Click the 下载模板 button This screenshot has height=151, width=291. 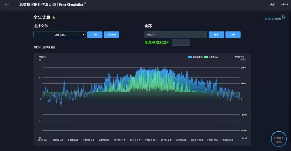pos(111,35)
